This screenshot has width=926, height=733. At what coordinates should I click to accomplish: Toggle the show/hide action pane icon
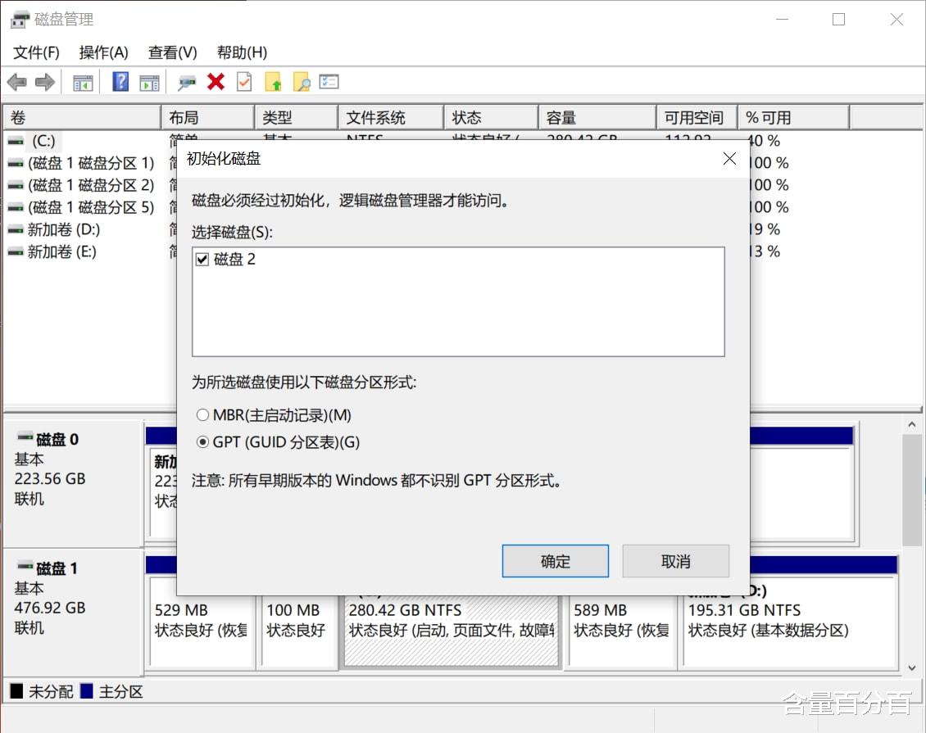click(149, 82)
